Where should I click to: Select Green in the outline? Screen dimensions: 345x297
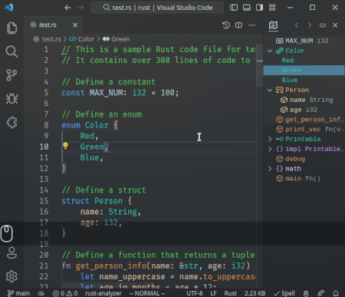click(x=304, y=71)
